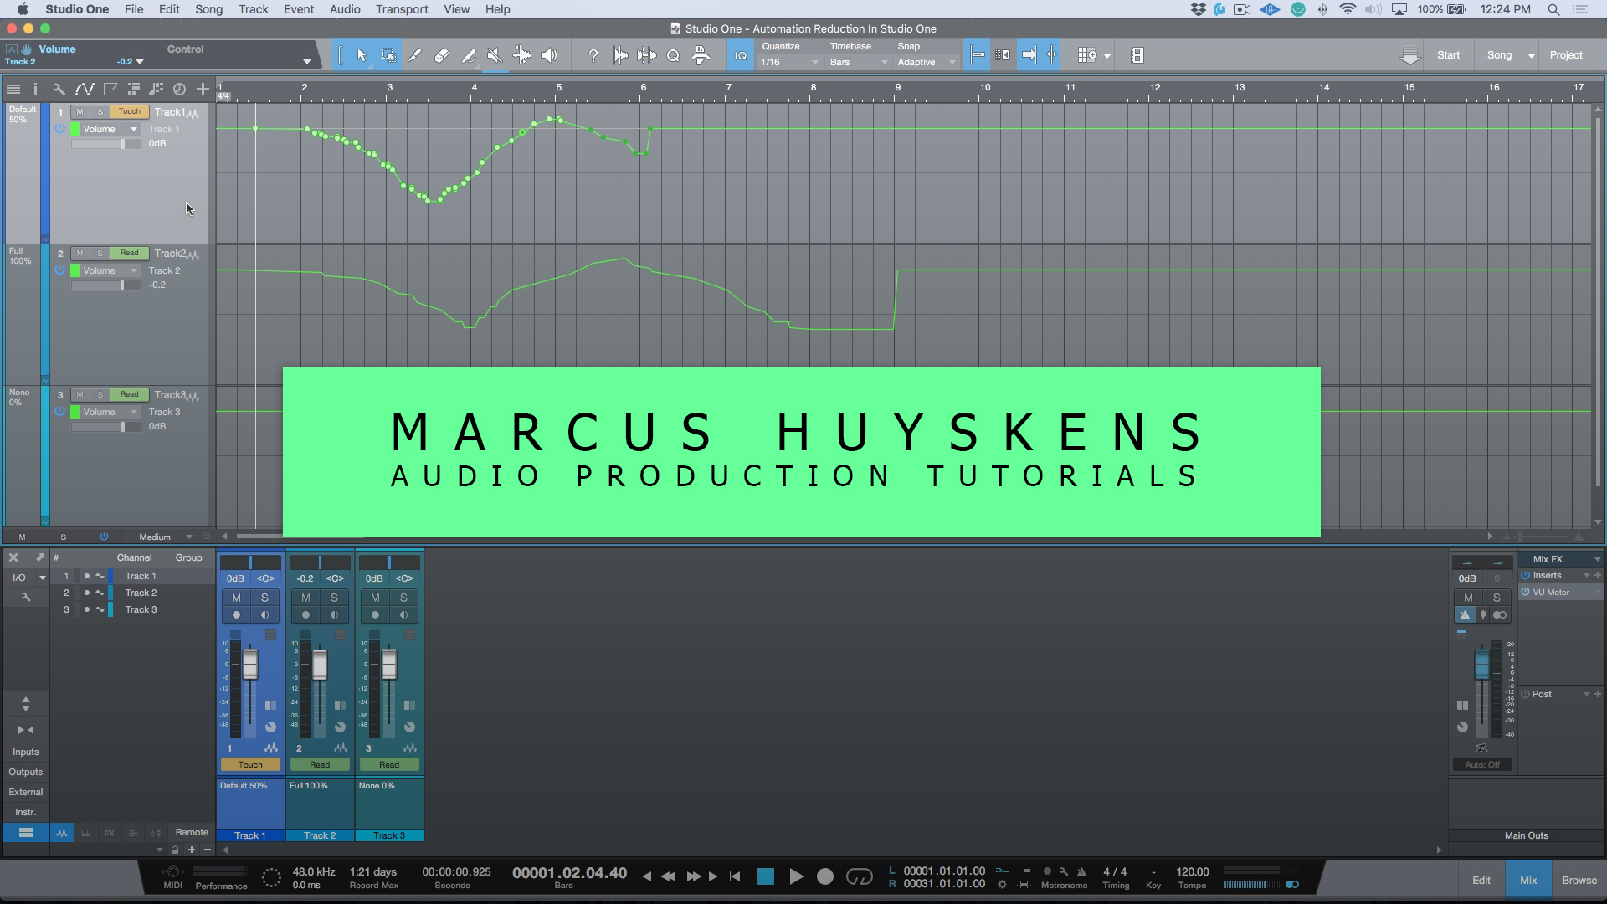Open the Edit view button
This screenshot has height=904, width=1607.
click(x=1481, y=881)
